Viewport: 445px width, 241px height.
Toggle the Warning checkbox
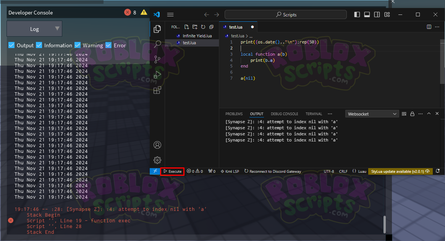(78, 45)
